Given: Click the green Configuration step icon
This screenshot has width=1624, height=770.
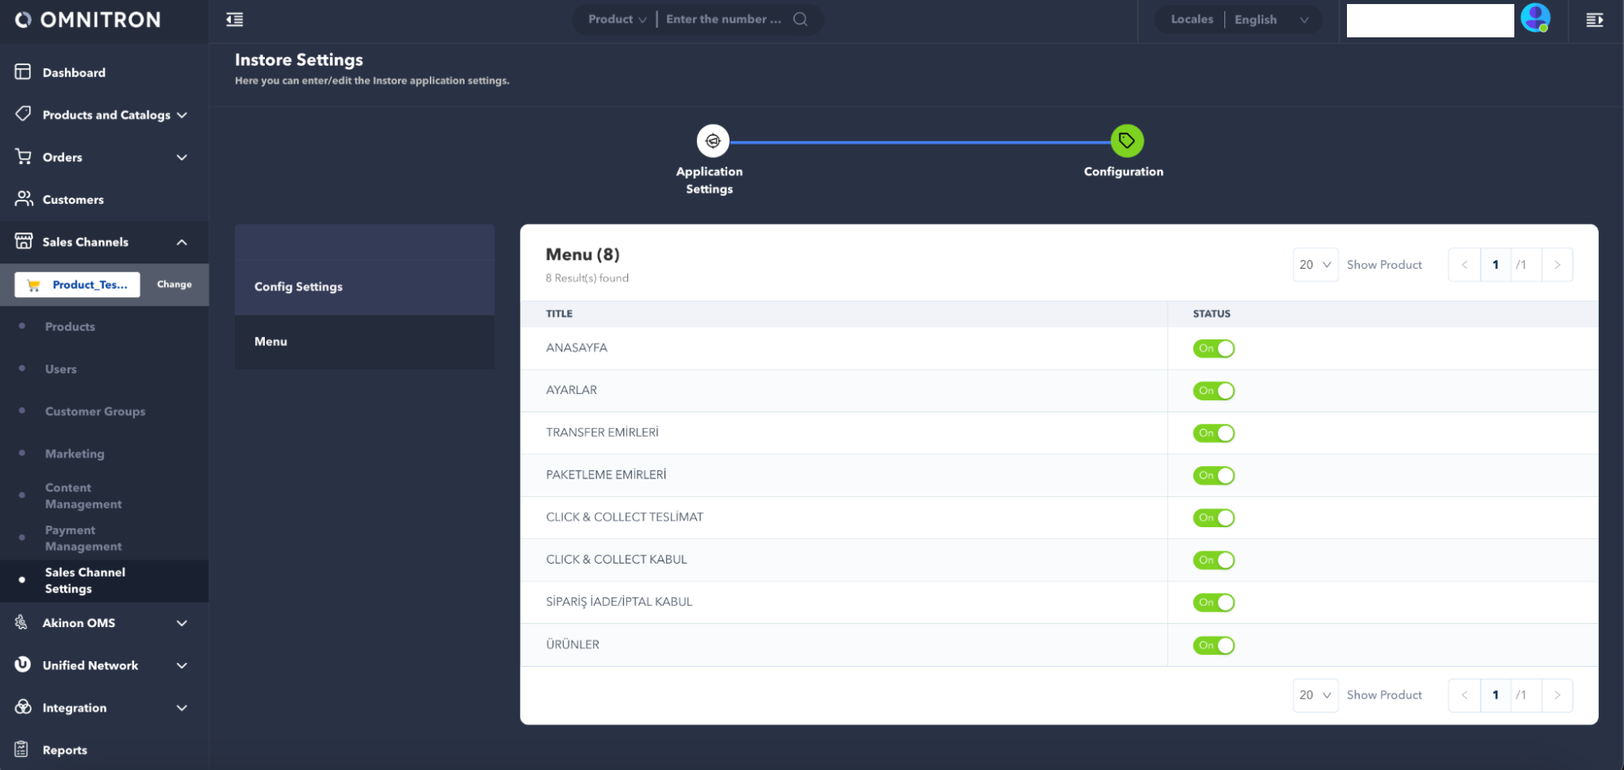Looking at the screenshot, I should click(x=1127, y=141).
